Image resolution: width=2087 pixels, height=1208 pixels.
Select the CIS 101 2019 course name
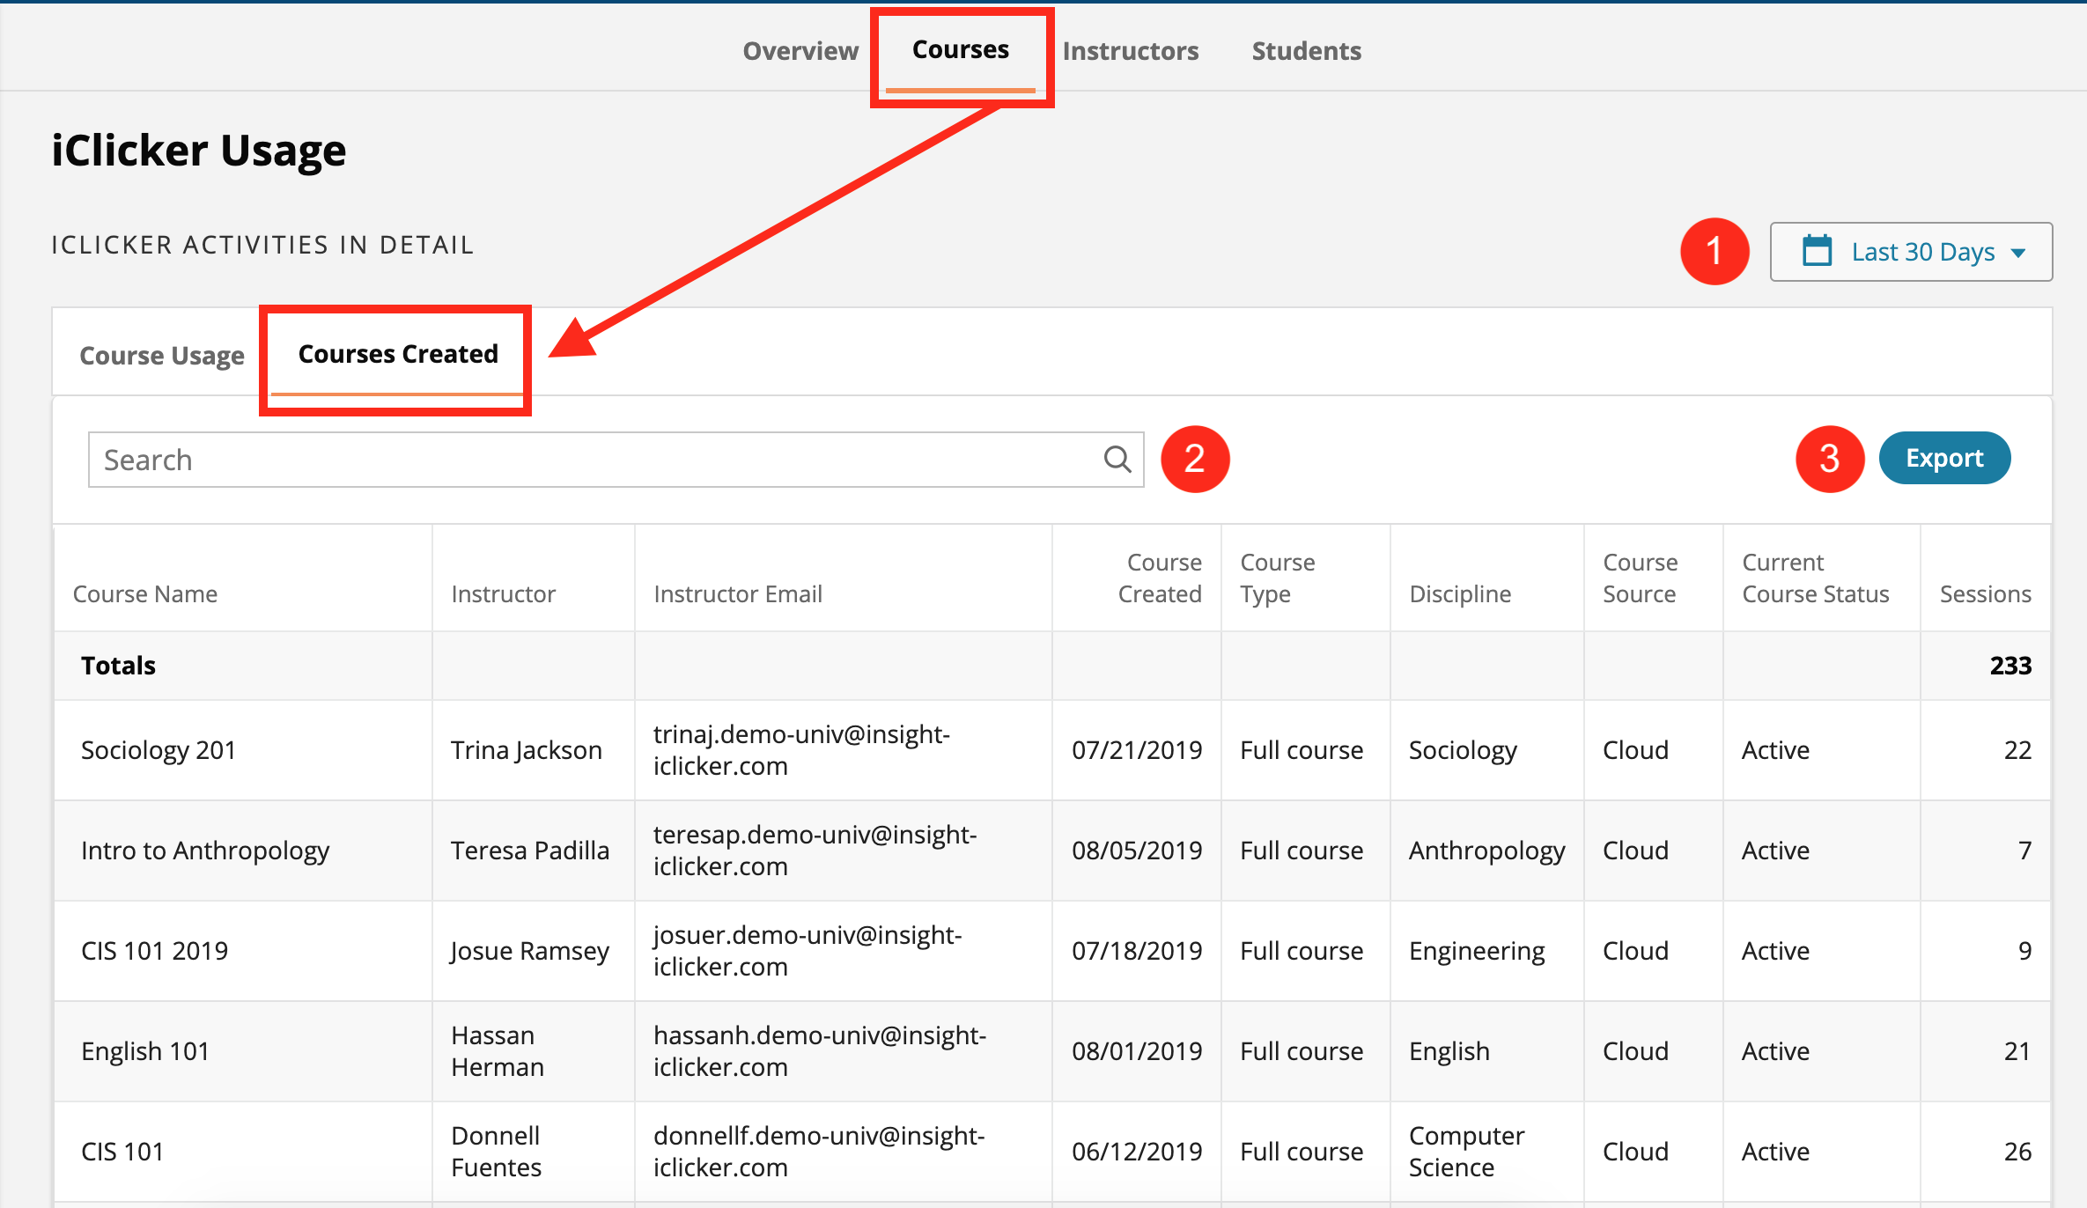pyautogui.click(x=154, y=950)
